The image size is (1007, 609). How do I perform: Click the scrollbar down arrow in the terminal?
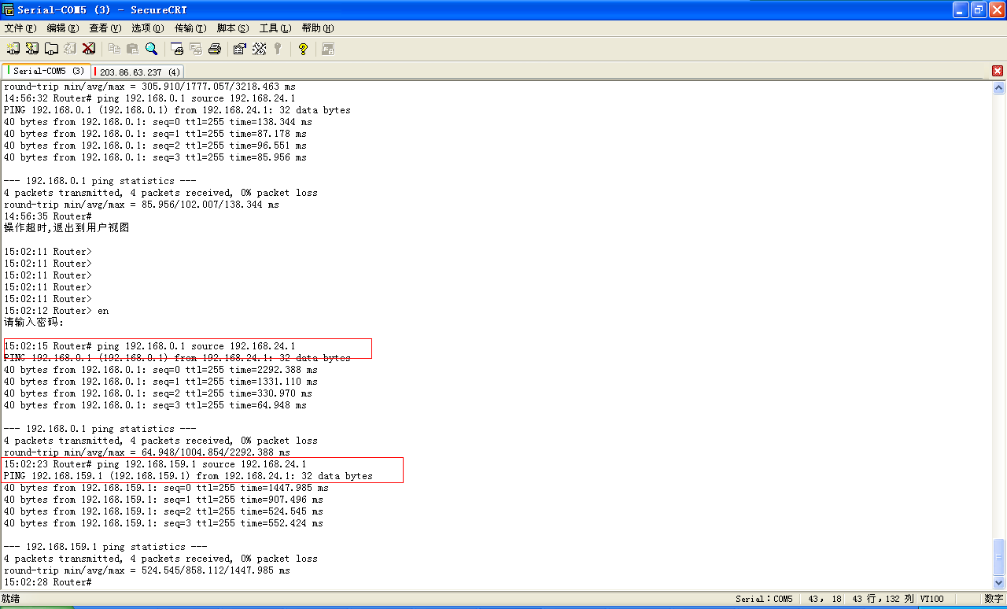tap(999, 583)
